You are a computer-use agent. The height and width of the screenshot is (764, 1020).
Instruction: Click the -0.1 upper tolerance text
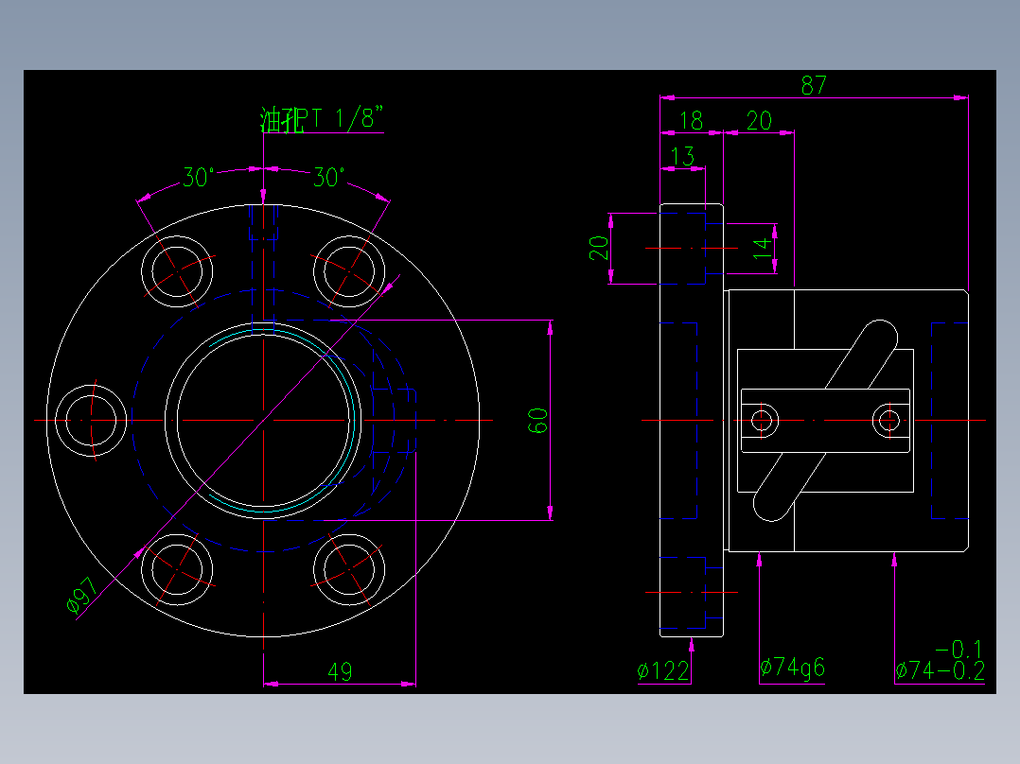(x=958, y=650)
